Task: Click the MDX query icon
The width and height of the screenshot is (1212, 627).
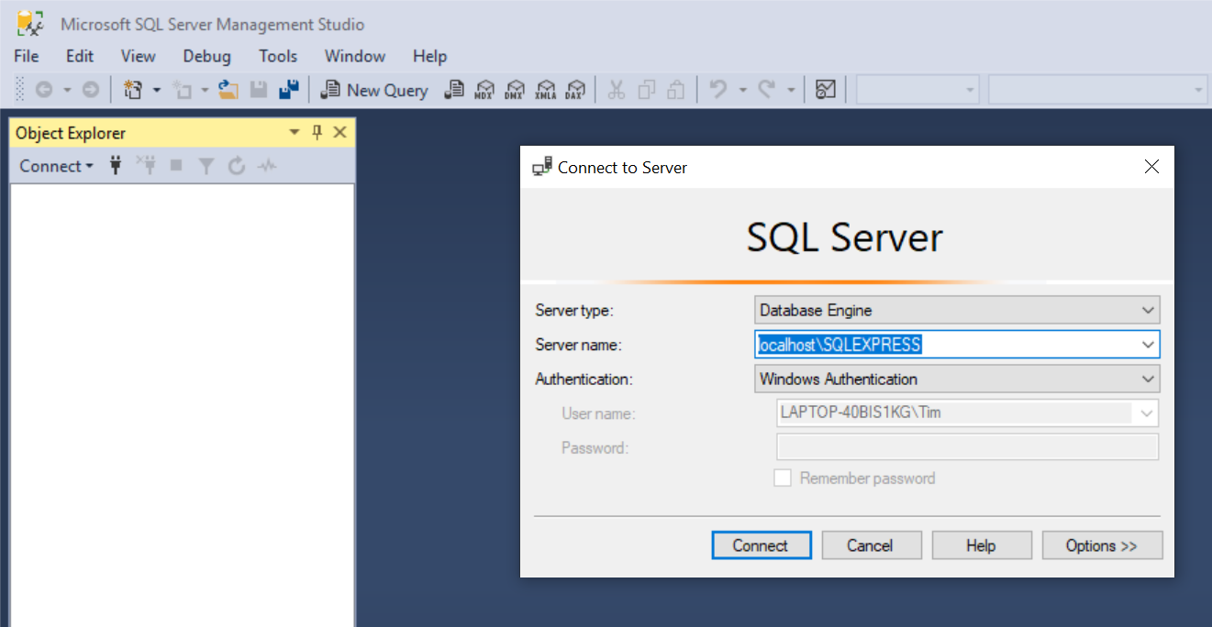Action: [484, 90]
